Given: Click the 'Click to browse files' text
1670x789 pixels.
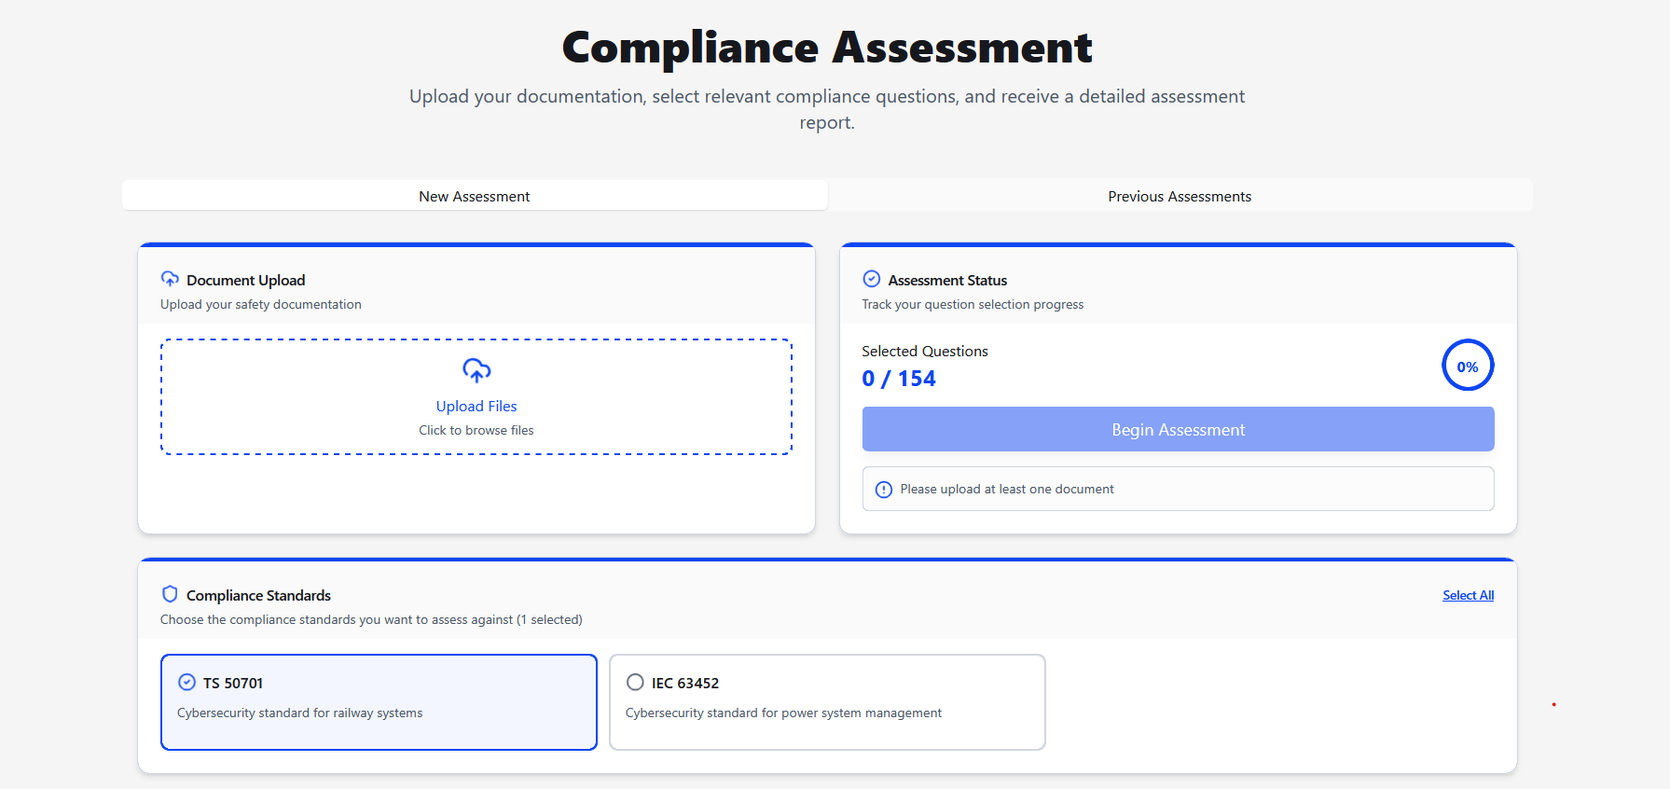Looking at the screenshot, I should (476, 430).
